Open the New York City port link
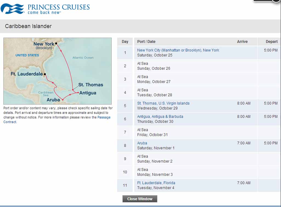Viewport: 281px width, 207px height. click(x=178, y=50)
